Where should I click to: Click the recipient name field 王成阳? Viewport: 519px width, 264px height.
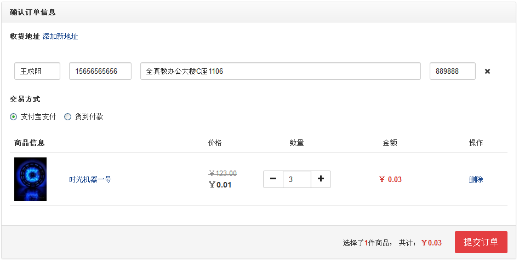(37, 71)
